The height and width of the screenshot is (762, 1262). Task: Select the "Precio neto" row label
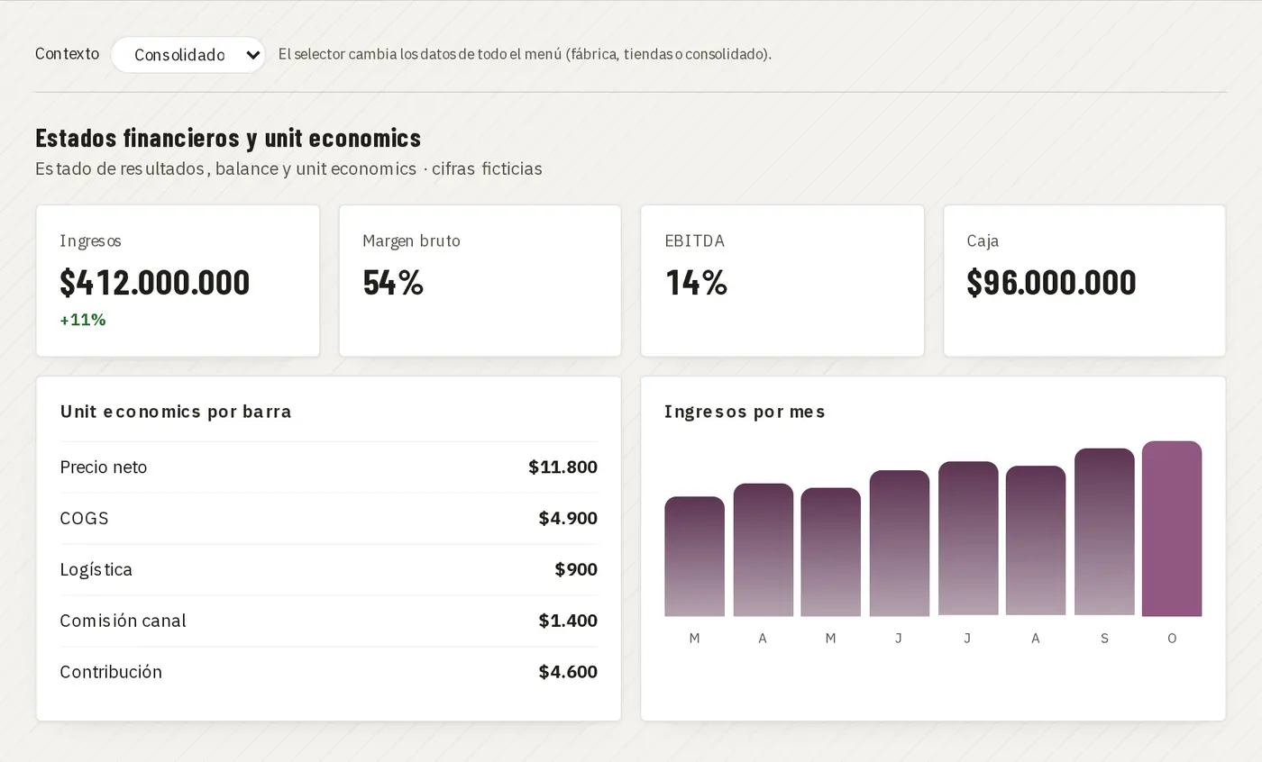(104, 467)
